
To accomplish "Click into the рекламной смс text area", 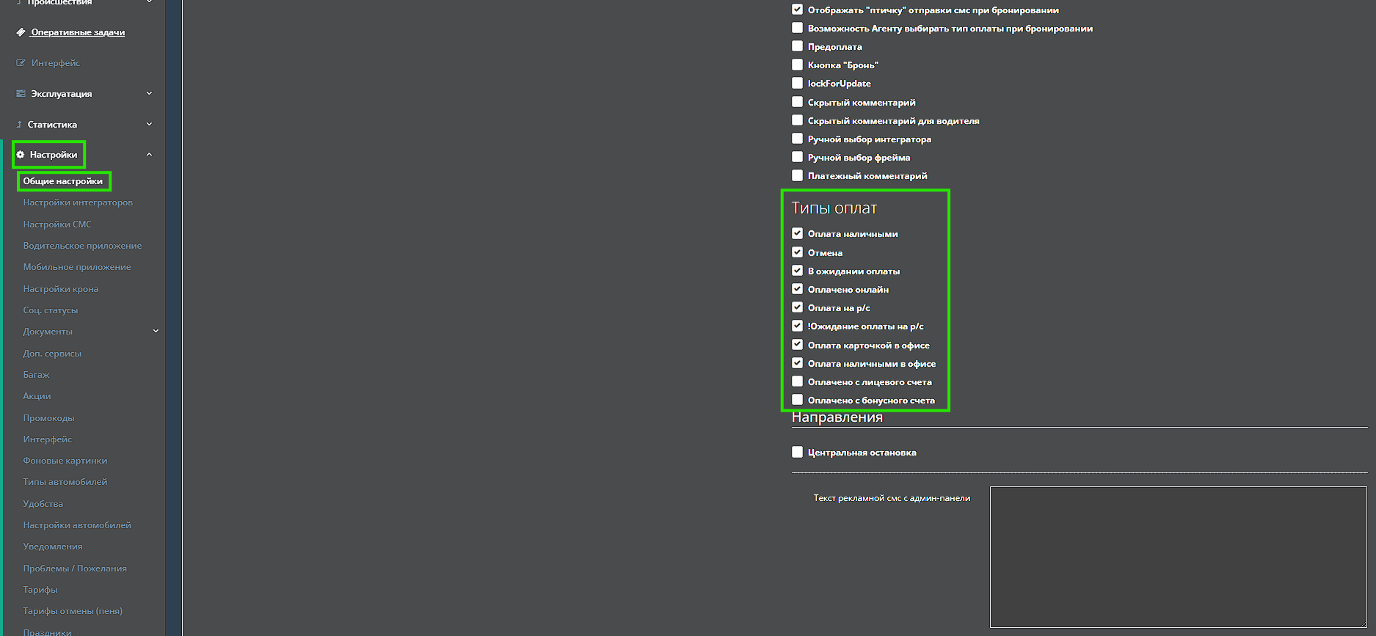I will pyautogui.click(x=1178, y=557).
